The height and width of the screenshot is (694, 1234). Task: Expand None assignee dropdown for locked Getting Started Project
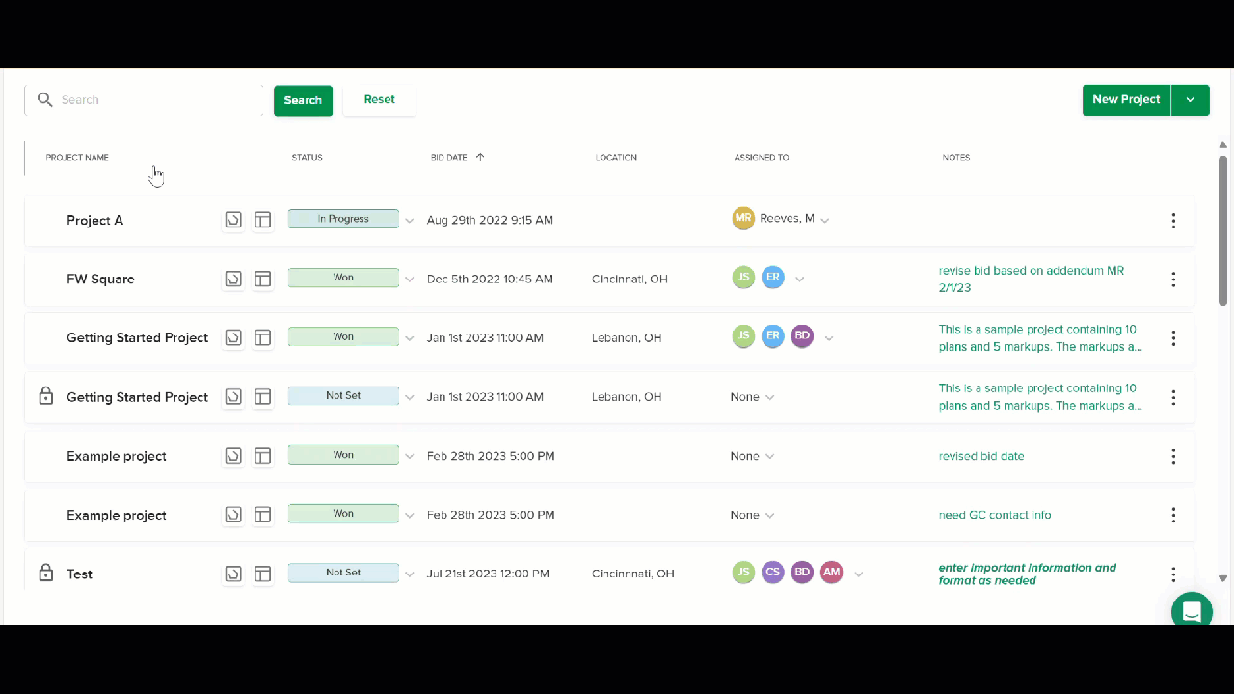(x=769, y=397)
